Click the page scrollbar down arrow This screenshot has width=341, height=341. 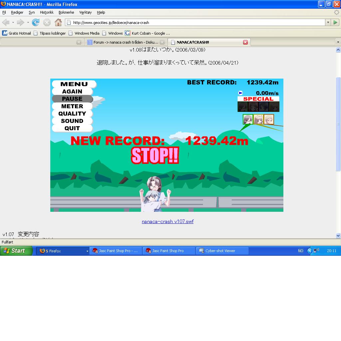point(338,235)
